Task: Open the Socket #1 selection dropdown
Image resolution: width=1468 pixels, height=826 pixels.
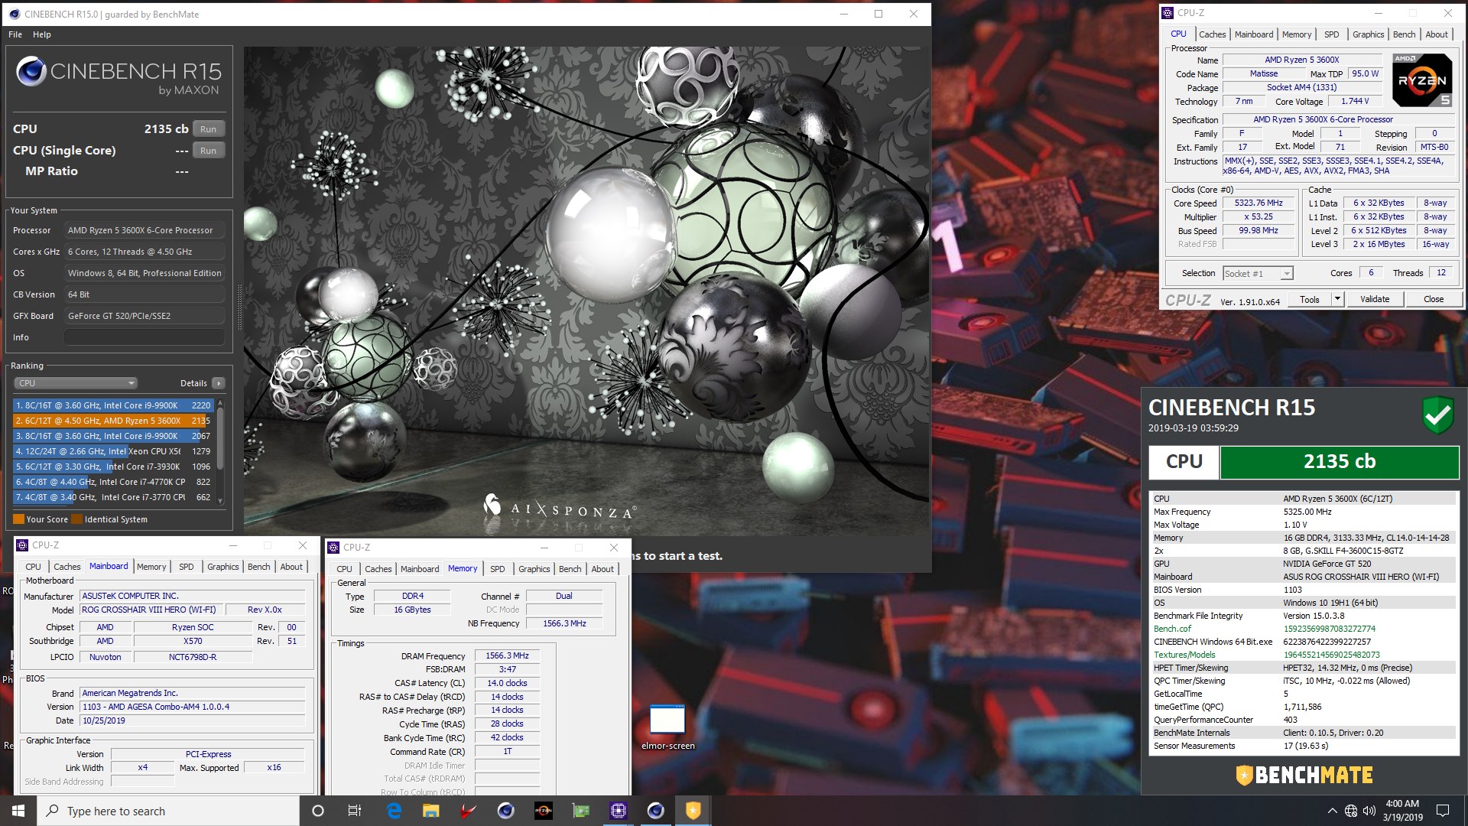Action: click(1257, 273)
